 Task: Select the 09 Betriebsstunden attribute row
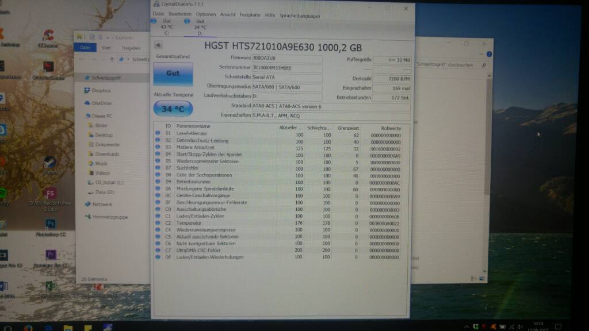tap(278, 182)
